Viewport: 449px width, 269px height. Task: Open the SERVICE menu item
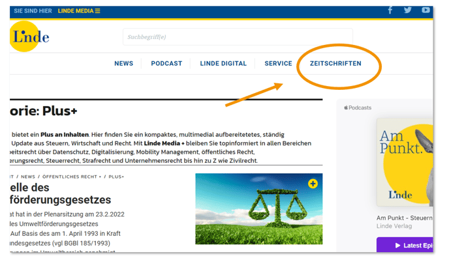pos(278,63)
